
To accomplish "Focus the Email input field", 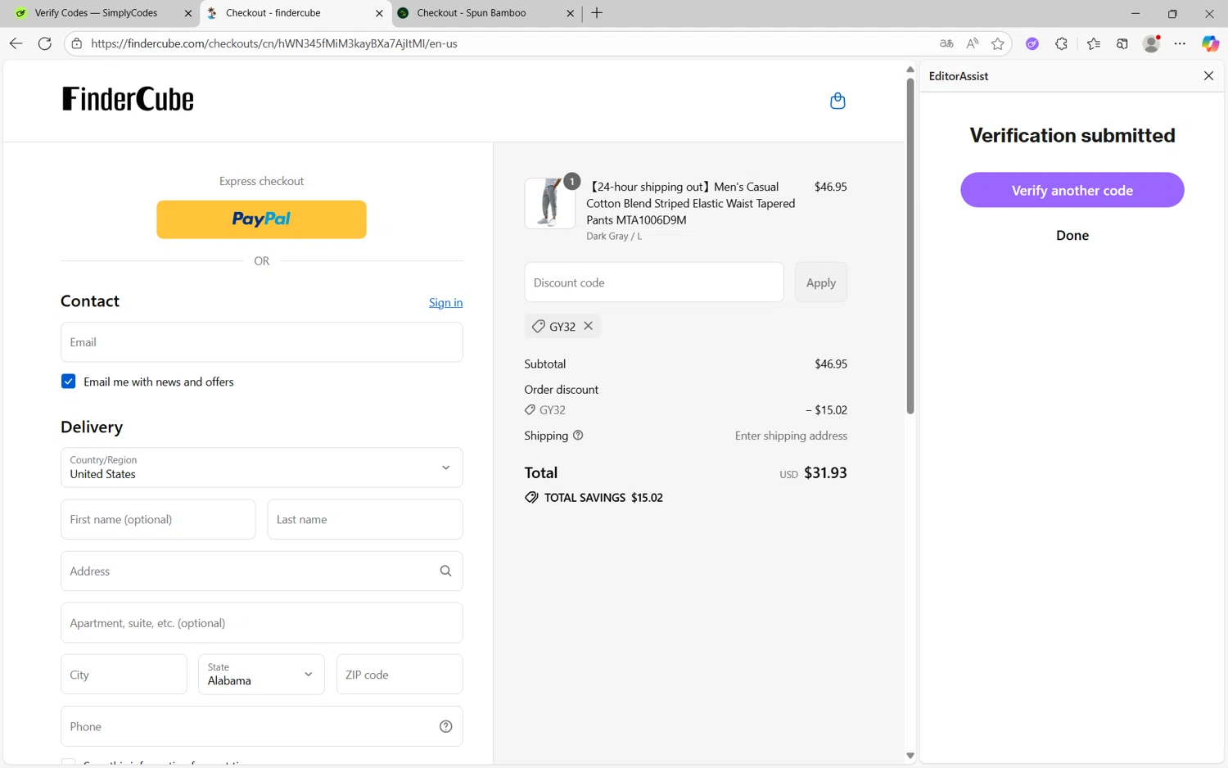I will pyautogui.click(x=262, y=342).
